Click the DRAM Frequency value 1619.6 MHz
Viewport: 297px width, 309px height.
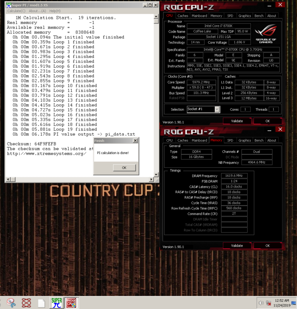(234, 176)
